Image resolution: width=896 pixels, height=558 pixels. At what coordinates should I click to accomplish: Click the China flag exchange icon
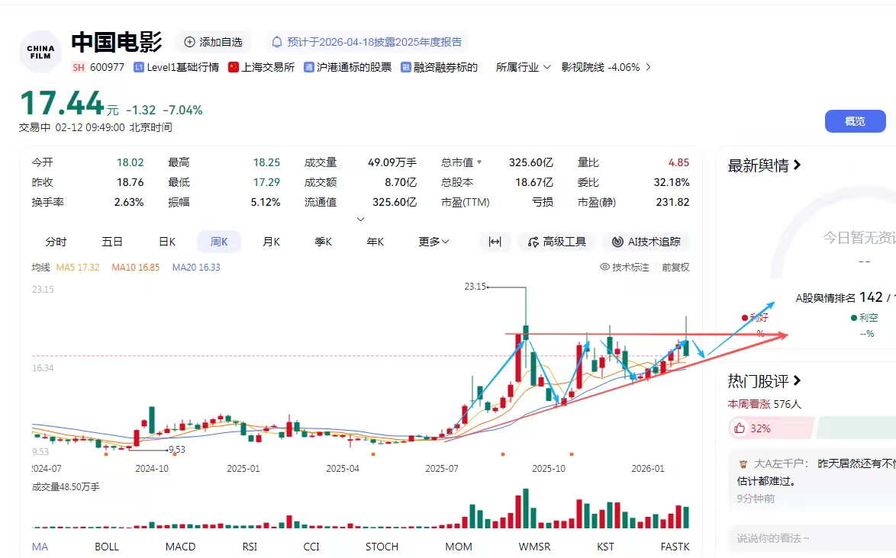[x=233, y=67]
